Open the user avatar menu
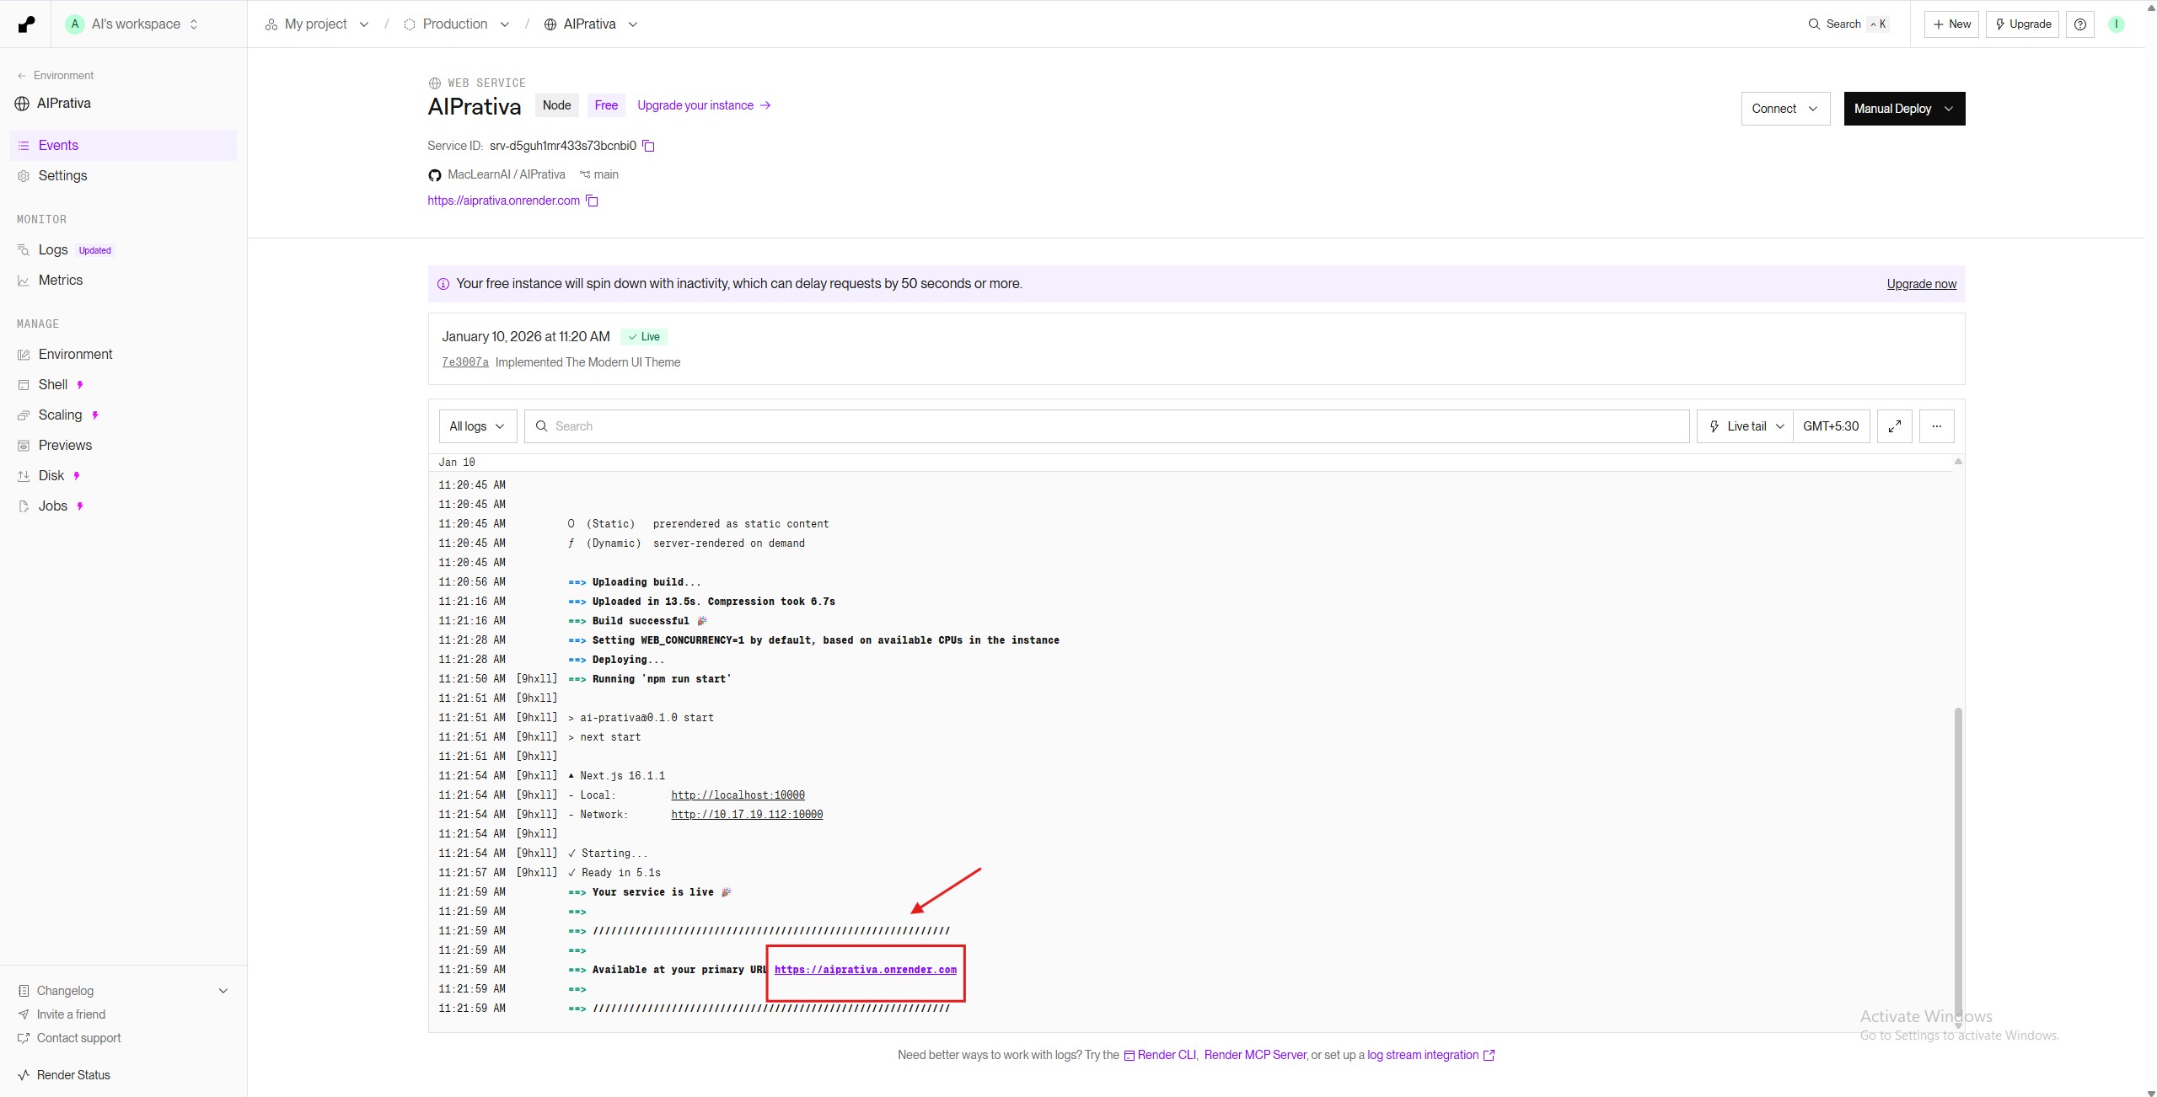The width and height of the screenshot is (2157, 1097). [2116, 24]
